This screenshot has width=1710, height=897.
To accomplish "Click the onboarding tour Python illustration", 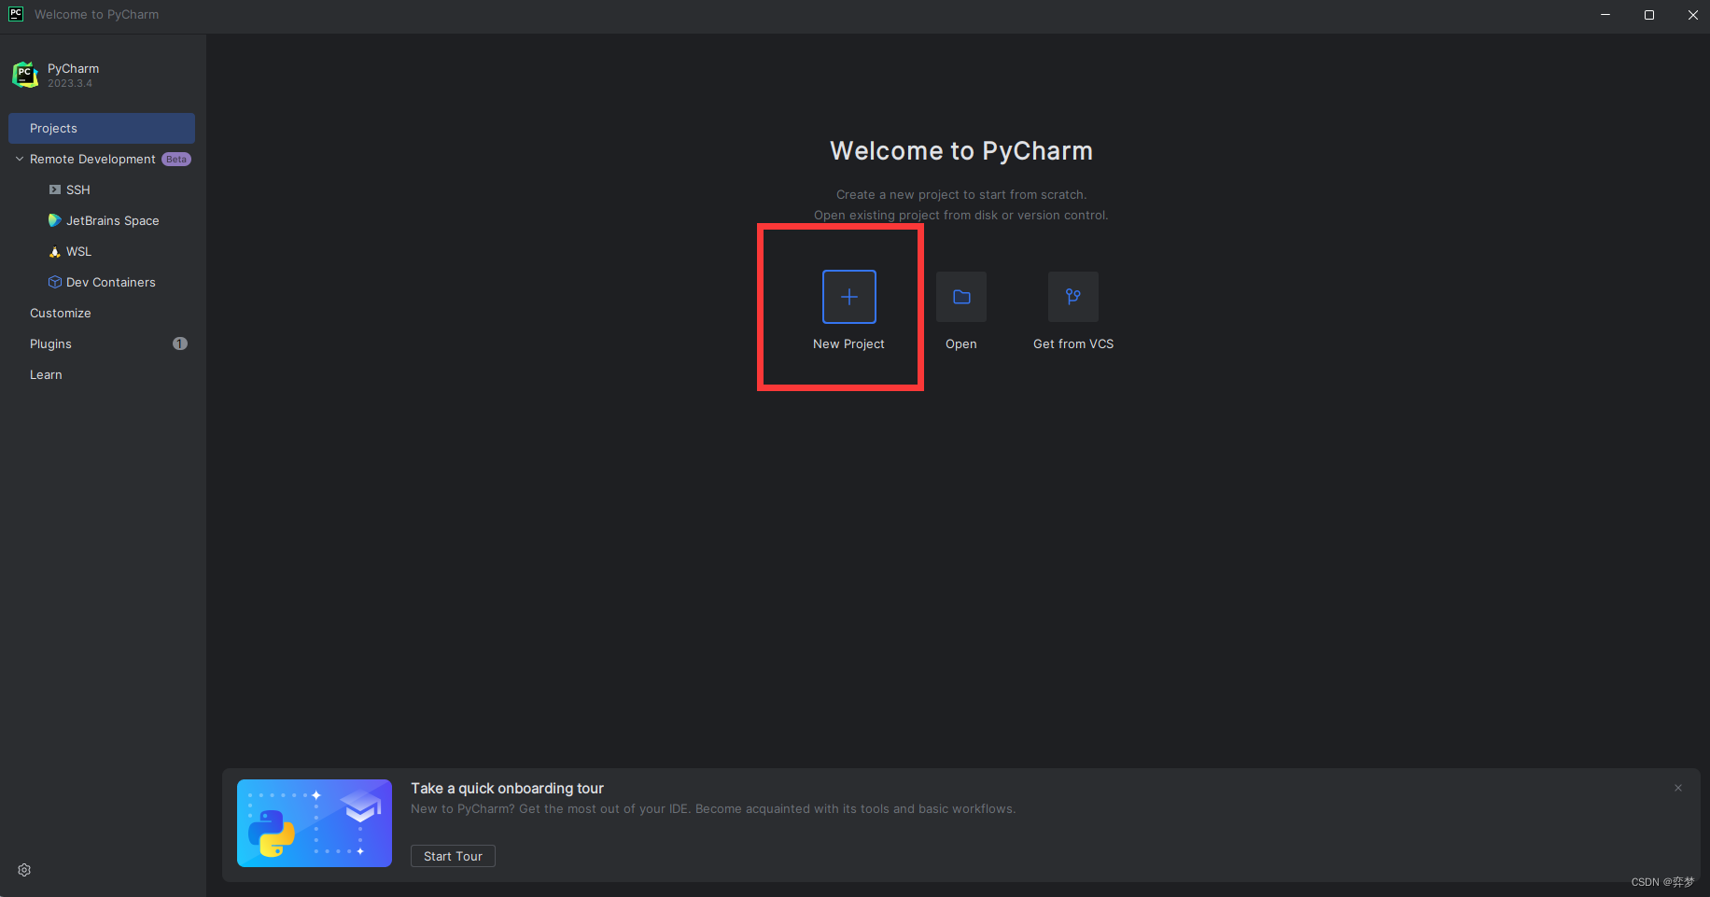I will 315,823.
